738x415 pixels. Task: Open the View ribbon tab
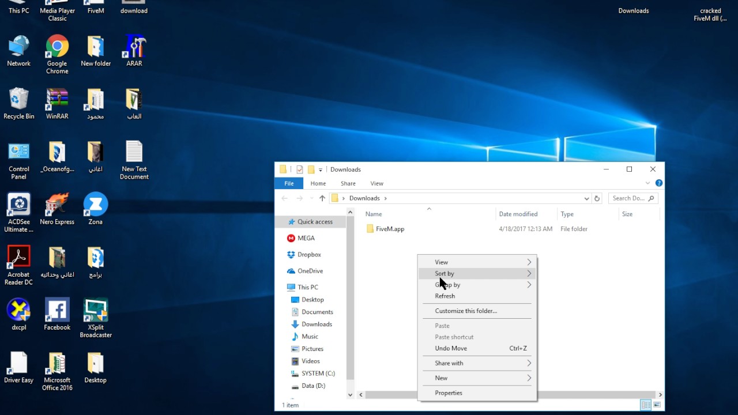(377, 183)
